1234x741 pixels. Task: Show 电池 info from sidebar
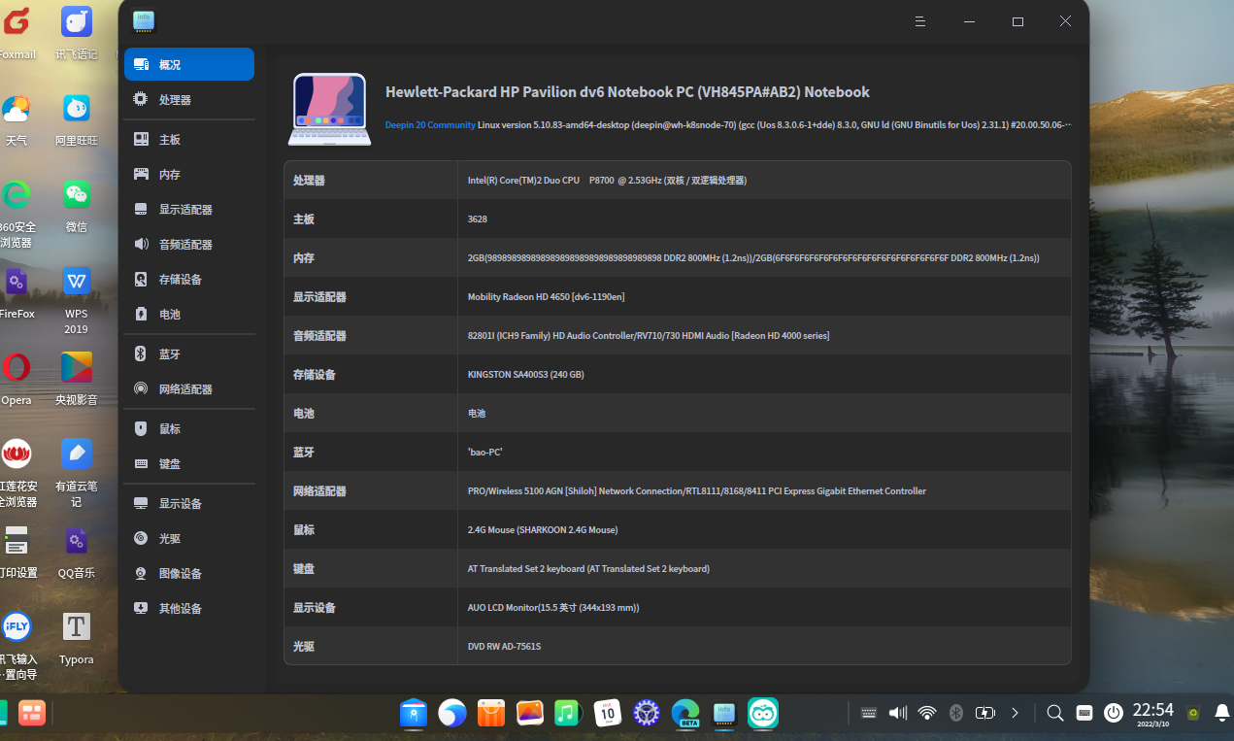point(189,314)
